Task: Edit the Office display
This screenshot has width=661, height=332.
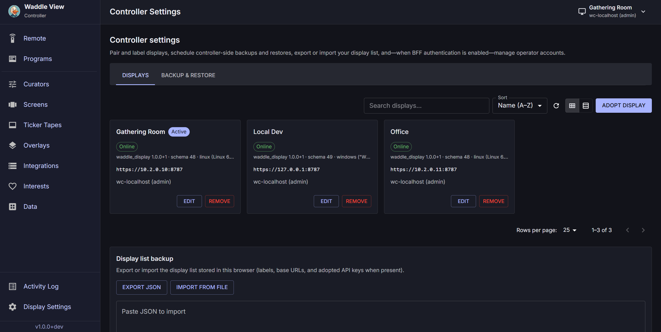Action: coord(463,201)
